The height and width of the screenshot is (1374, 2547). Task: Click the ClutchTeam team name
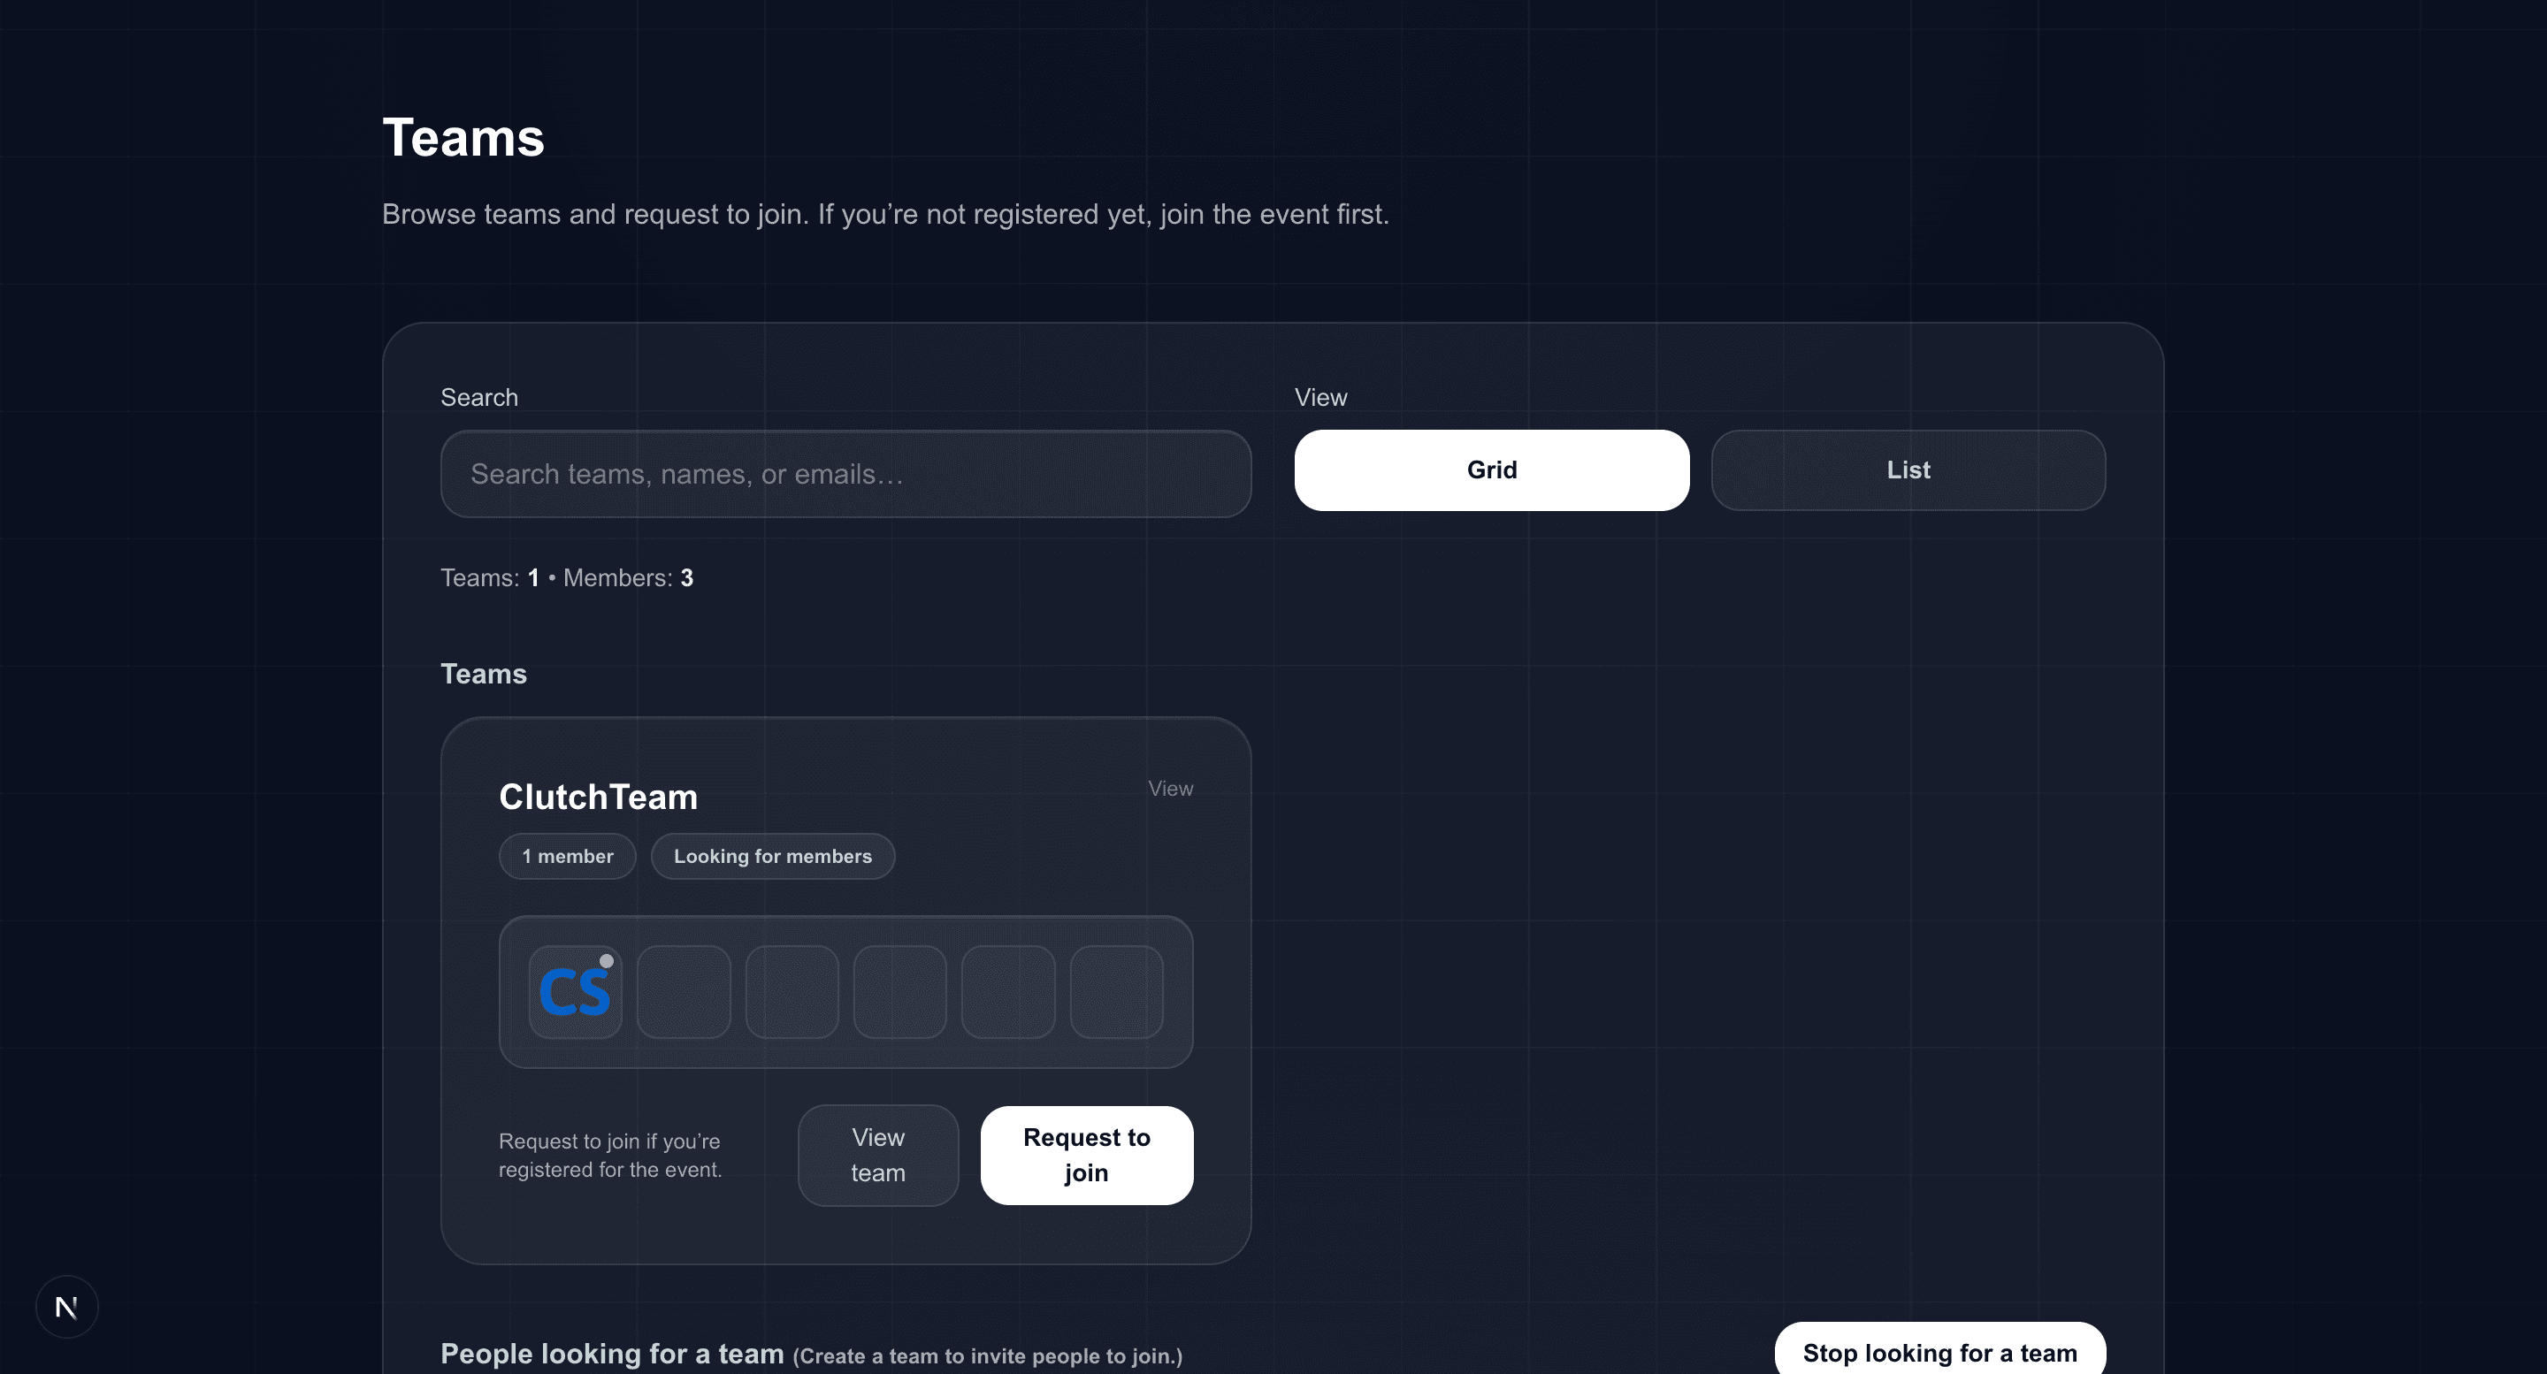598,797
